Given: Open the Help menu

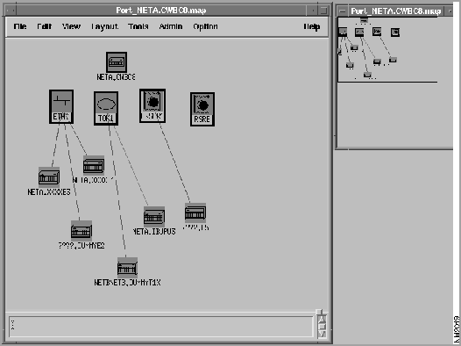Looking at the screenshot, I should click(312, 27).
